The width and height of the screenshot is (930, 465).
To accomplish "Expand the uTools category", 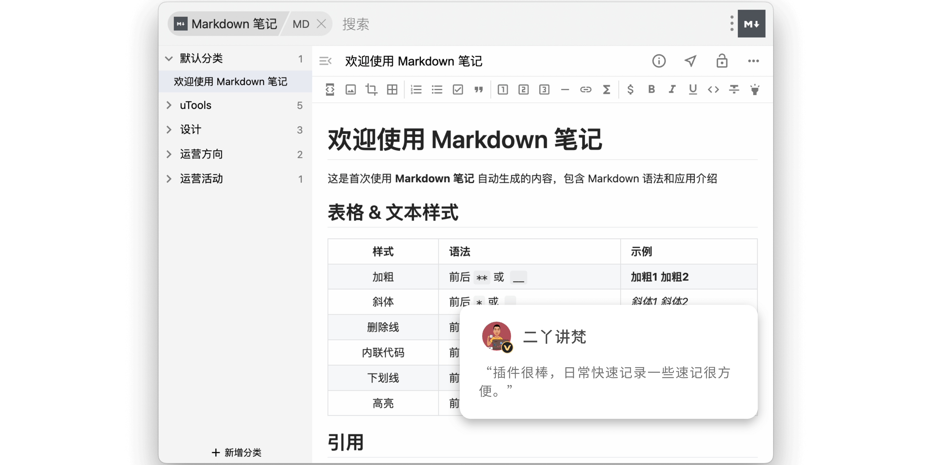I will pyautogui.click(x=168, y=105).
